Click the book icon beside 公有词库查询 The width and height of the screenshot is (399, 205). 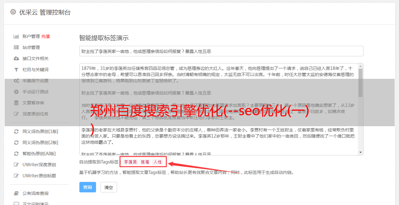(16, 193)
